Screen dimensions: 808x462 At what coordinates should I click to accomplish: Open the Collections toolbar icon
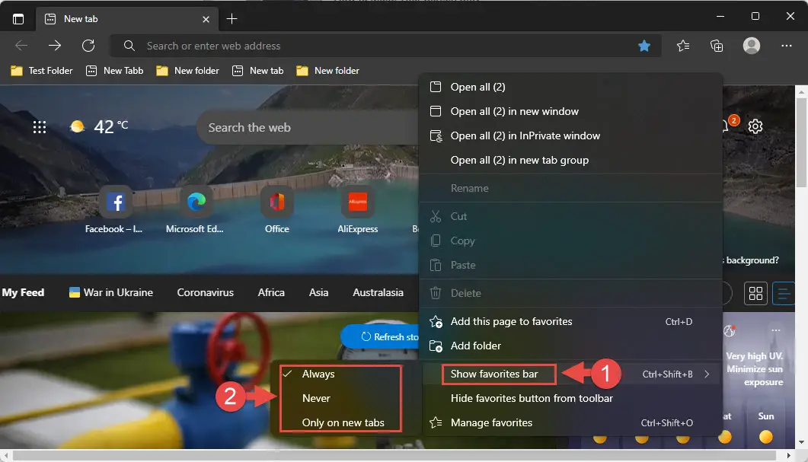pyautogui.click(x=717, y=46)
